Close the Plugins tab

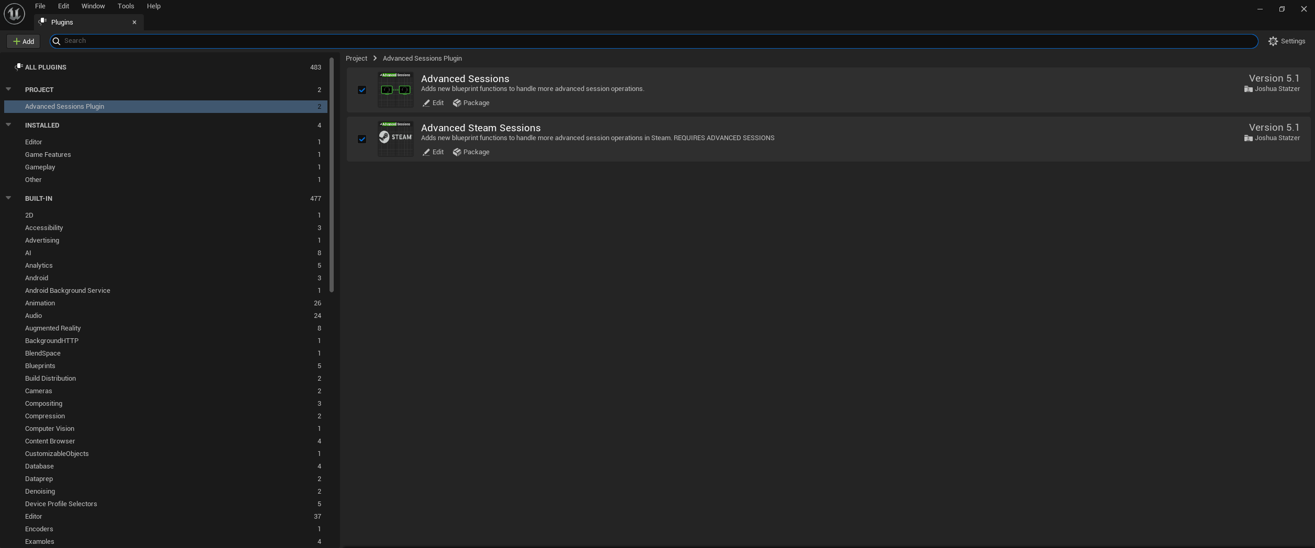[x=134, y=22]
